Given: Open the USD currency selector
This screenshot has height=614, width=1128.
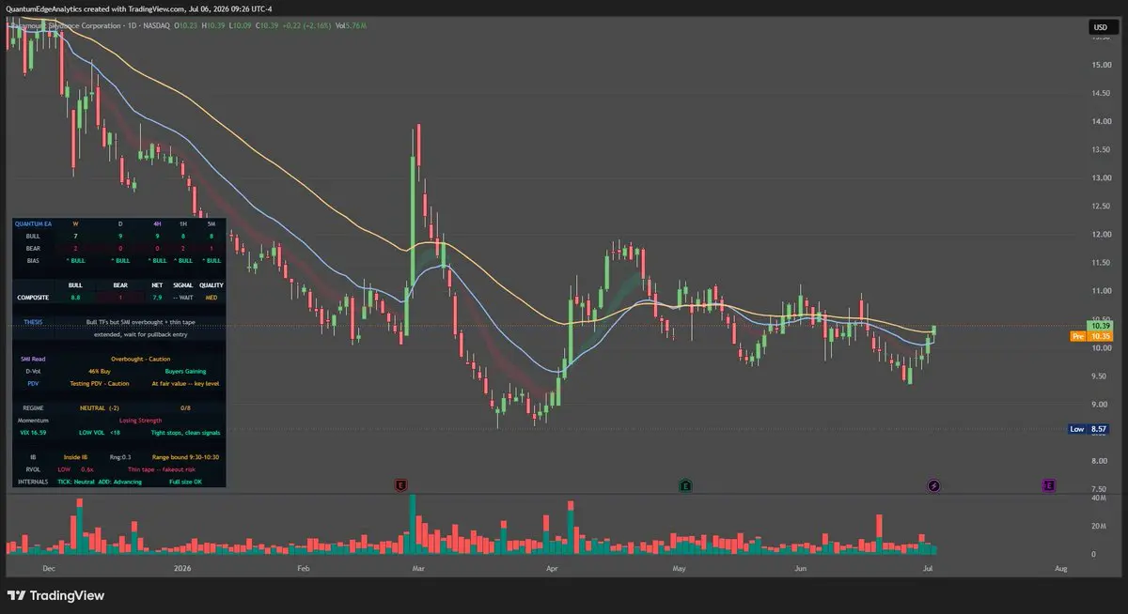Looking at the screenshot, I should [x=1100, y=28].
